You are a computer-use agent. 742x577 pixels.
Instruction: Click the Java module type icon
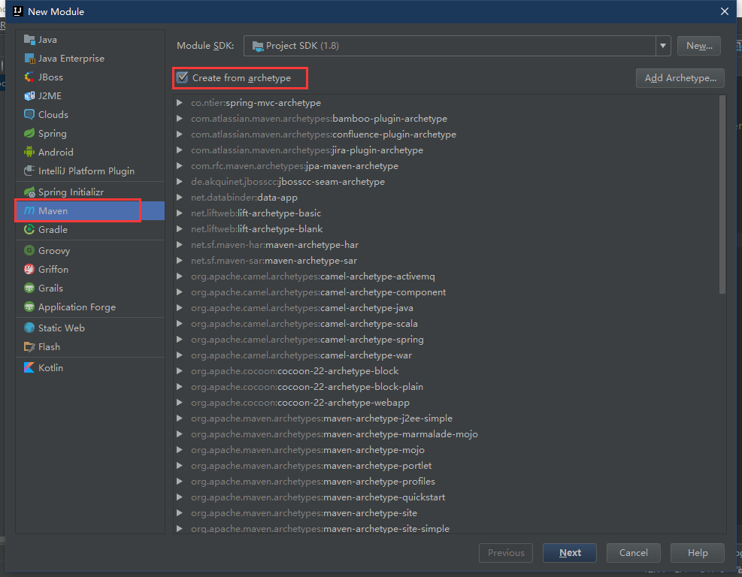point(29,40)
